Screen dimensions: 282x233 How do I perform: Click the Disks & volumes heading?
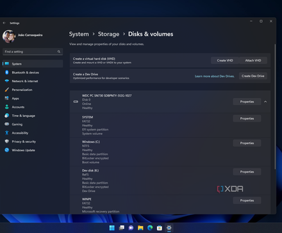151,34
